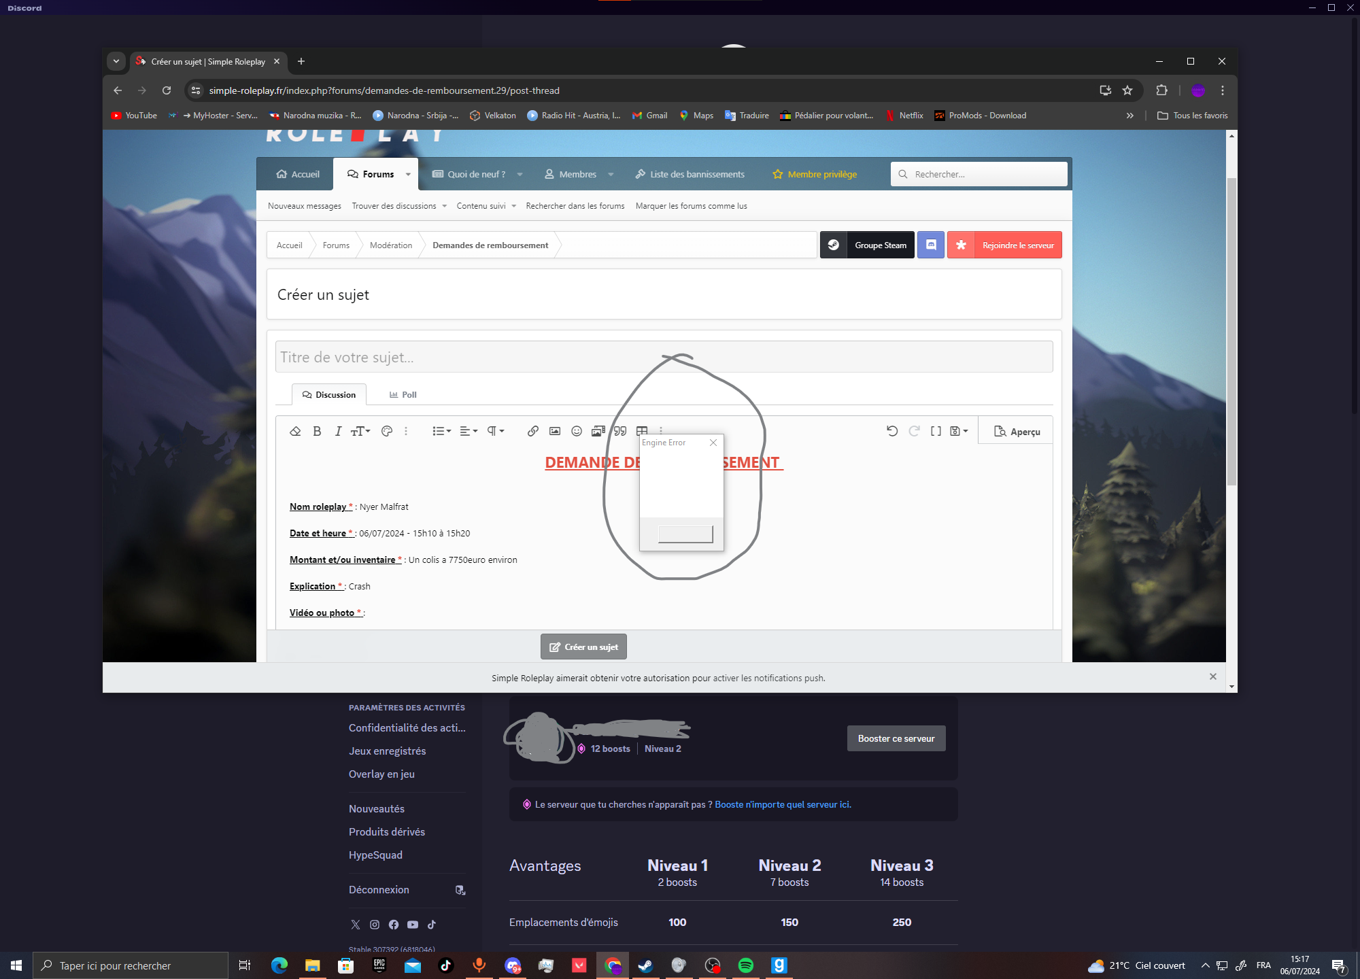Open Chrome tab search dropdown arrow
1360x979 pixels.
[116, 61]
